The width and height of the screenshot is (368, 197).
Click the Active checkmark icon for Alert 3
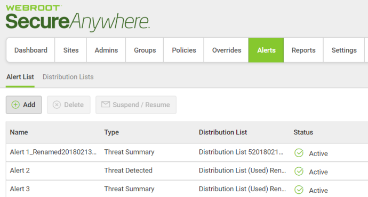[x=299, y=190]
